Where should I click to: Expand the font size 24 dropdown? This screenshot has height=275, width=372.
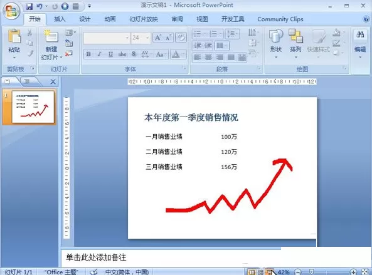tap(147, 38)
